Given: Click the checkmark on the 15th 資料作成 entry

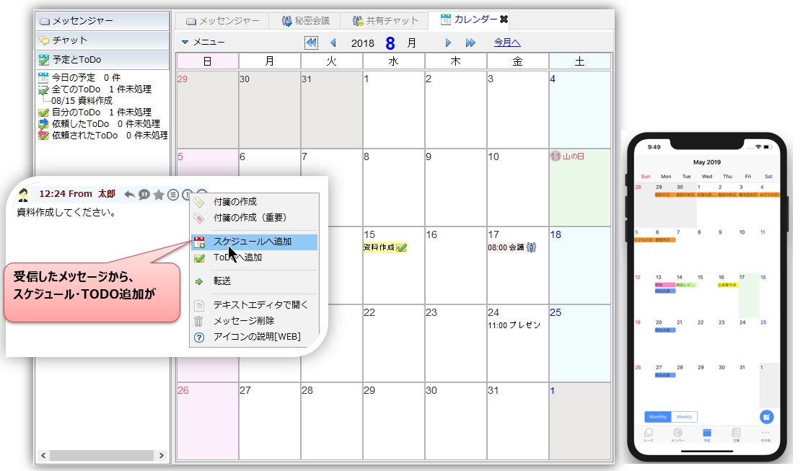Looking at the screenshot, I should pos(402,247).
